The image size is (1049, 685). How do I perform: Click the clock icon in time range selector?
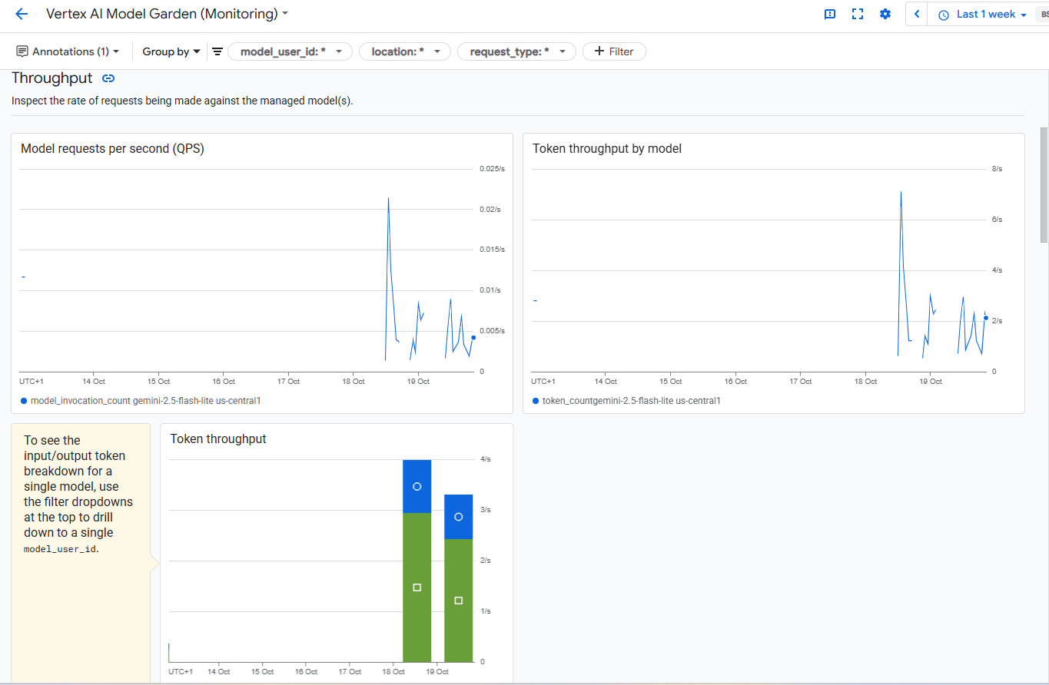944,15
